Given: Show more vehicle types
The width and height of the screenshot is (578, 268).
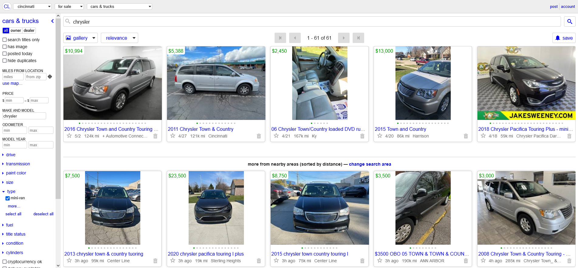Looking at the screenshot, I should coord(14,206).
